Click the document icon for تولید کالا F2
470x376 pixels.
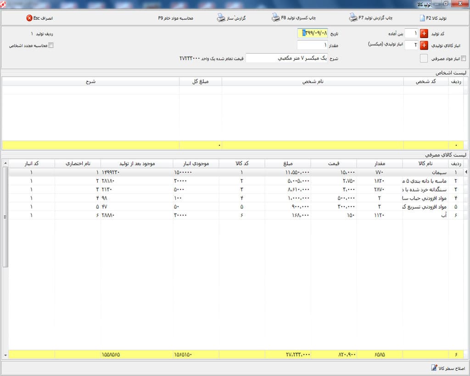coord(422,18)
